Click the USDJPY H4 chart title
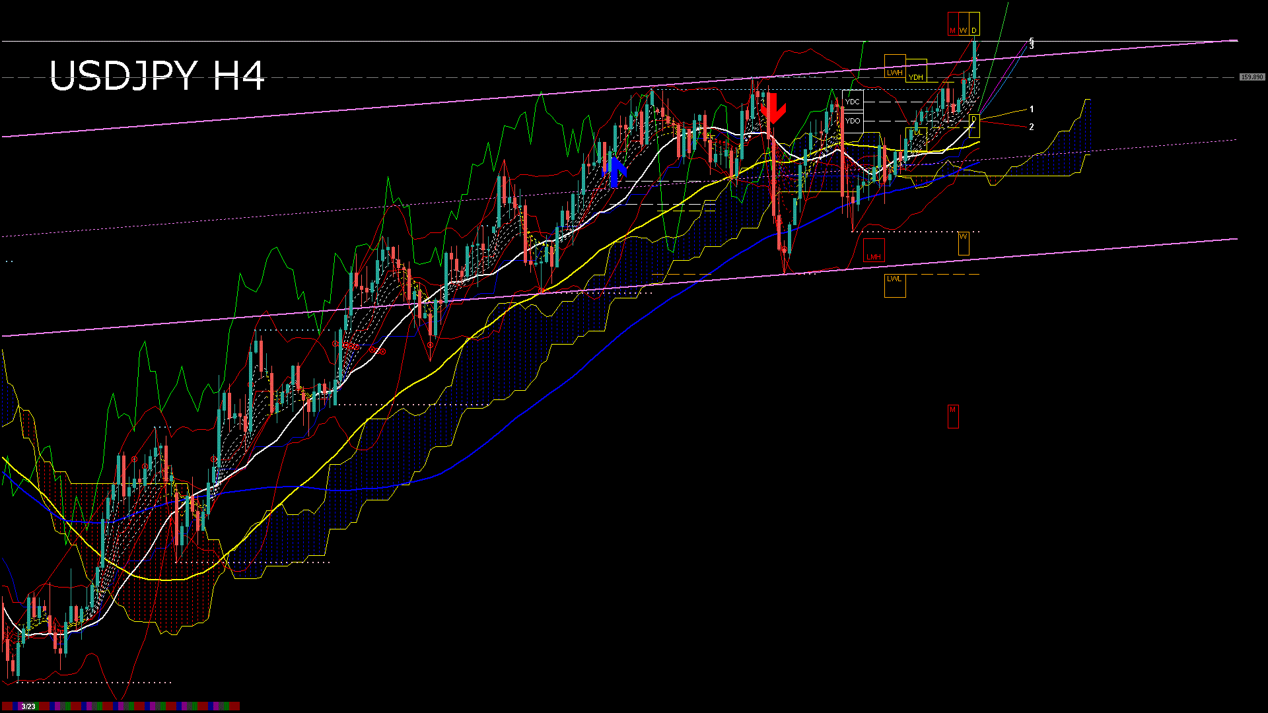This screenshot has height=713, width=1268. pos(157,75)
